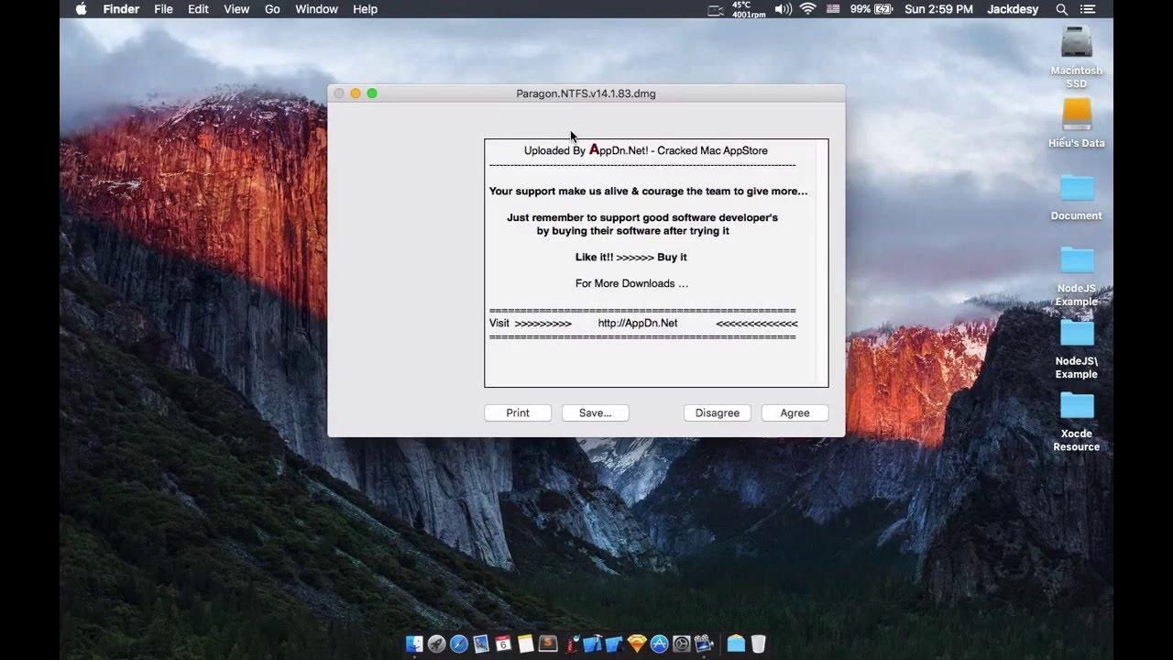Zoom the dmg window with green button

[x=372, y=93]
